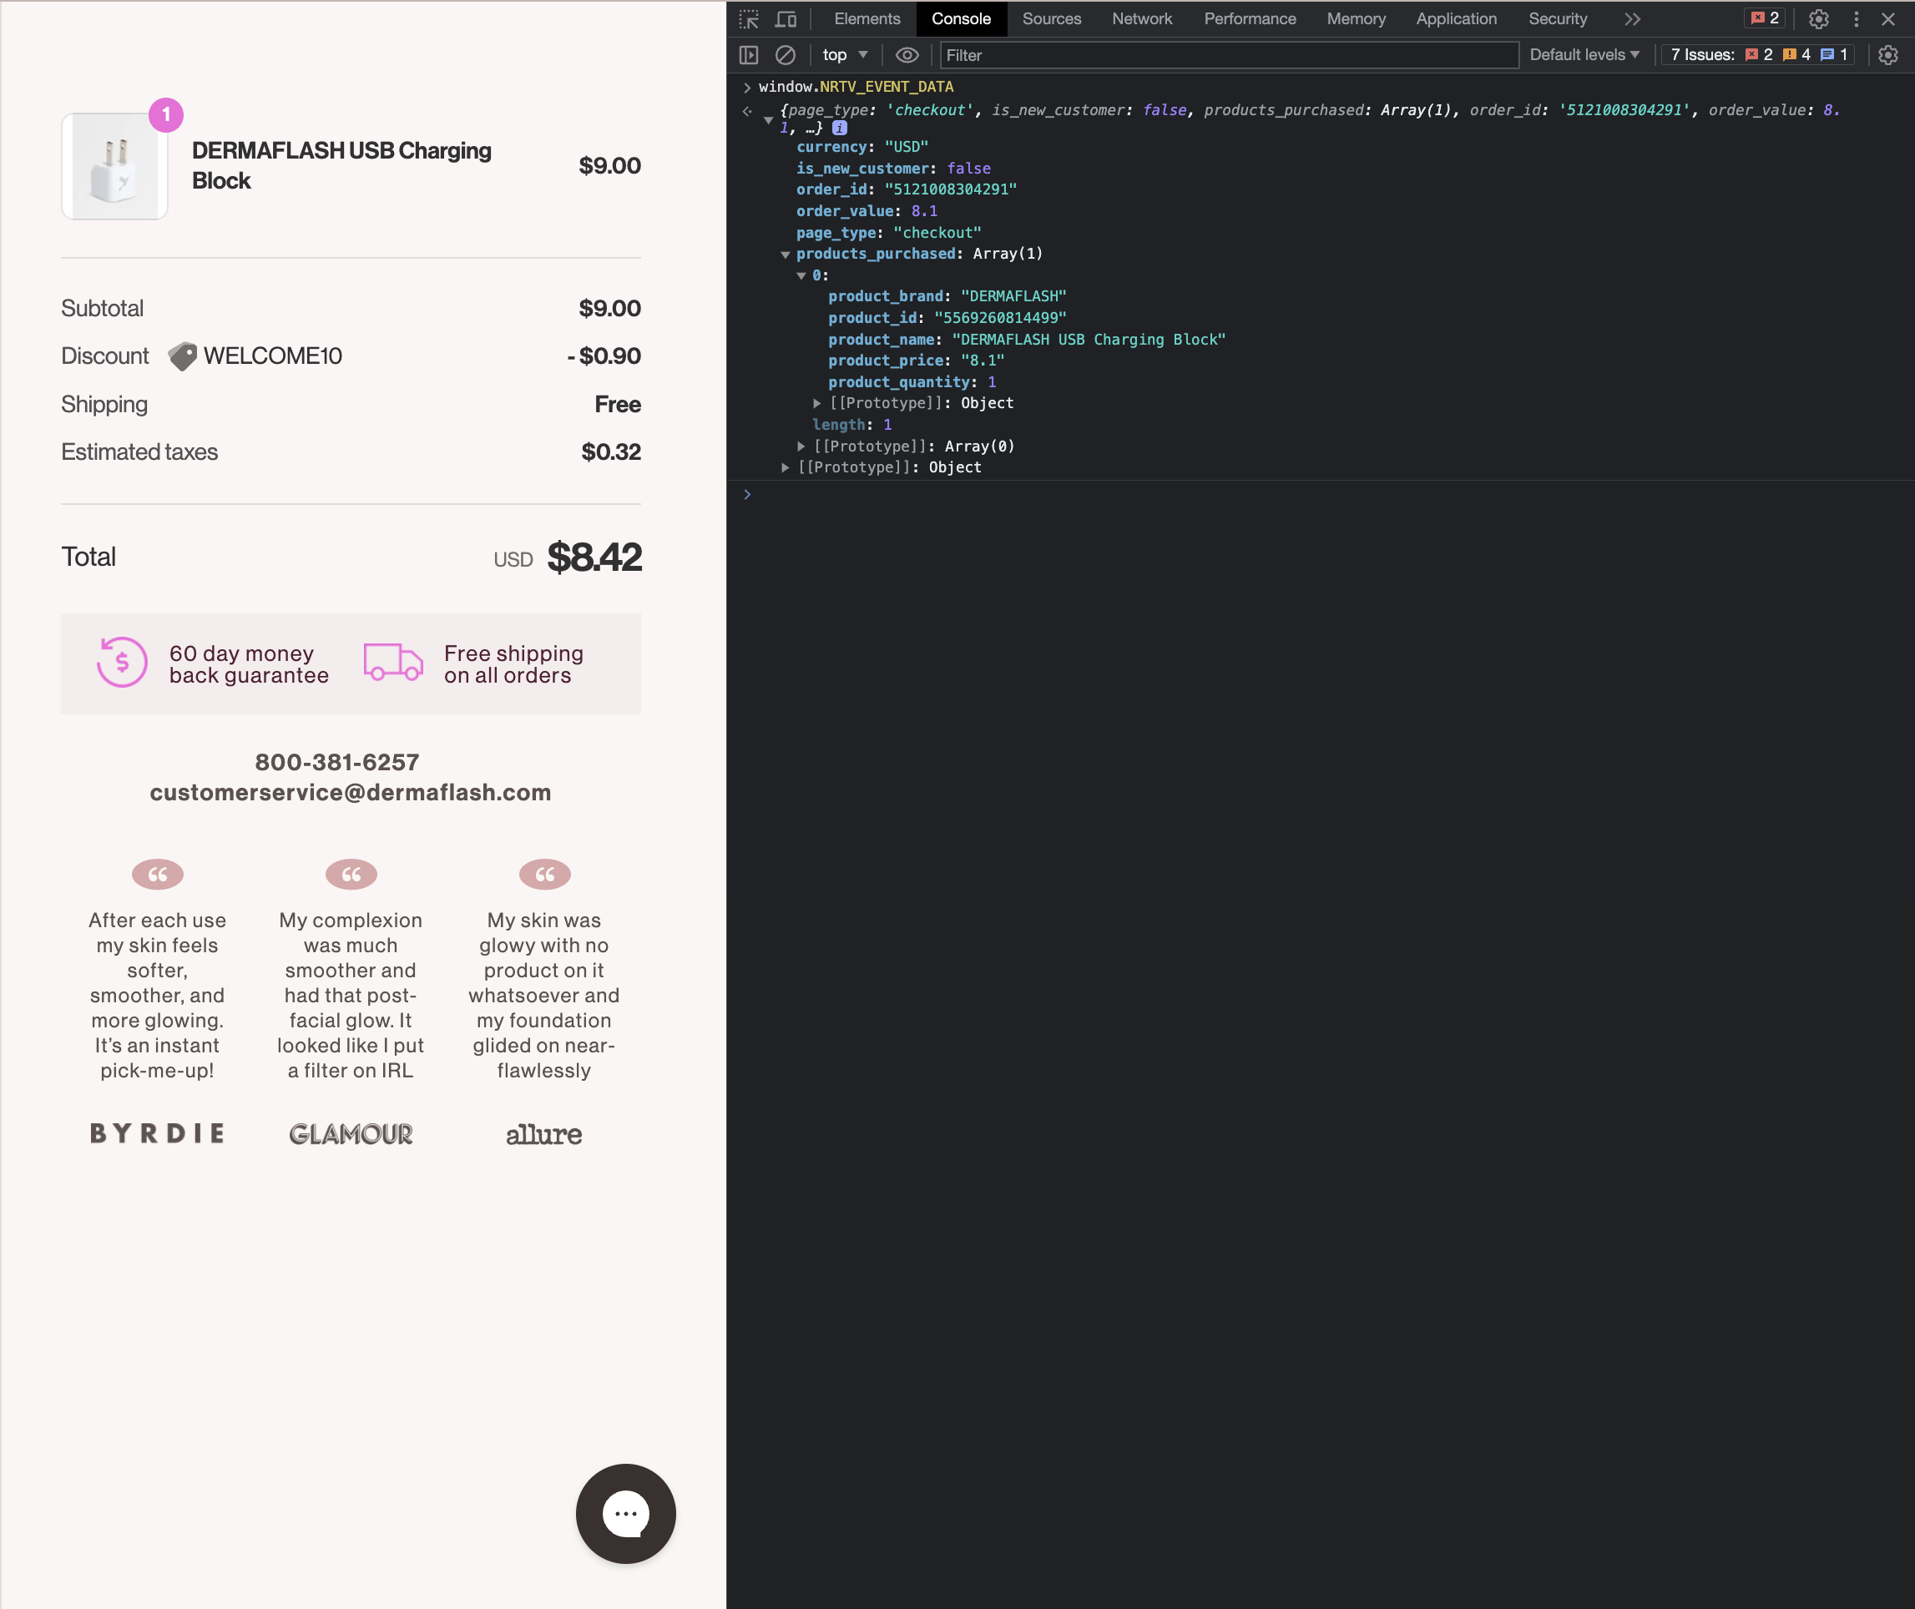
Task: Click the page_type "checkout" value
Action: 937,233
